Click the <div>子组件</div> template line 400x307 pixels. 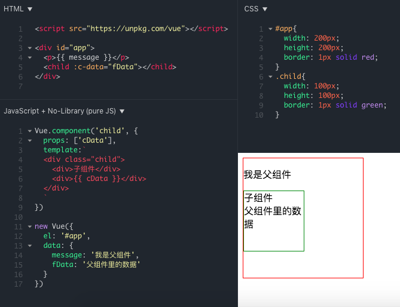pyautogui.click(x=86, y=169)
